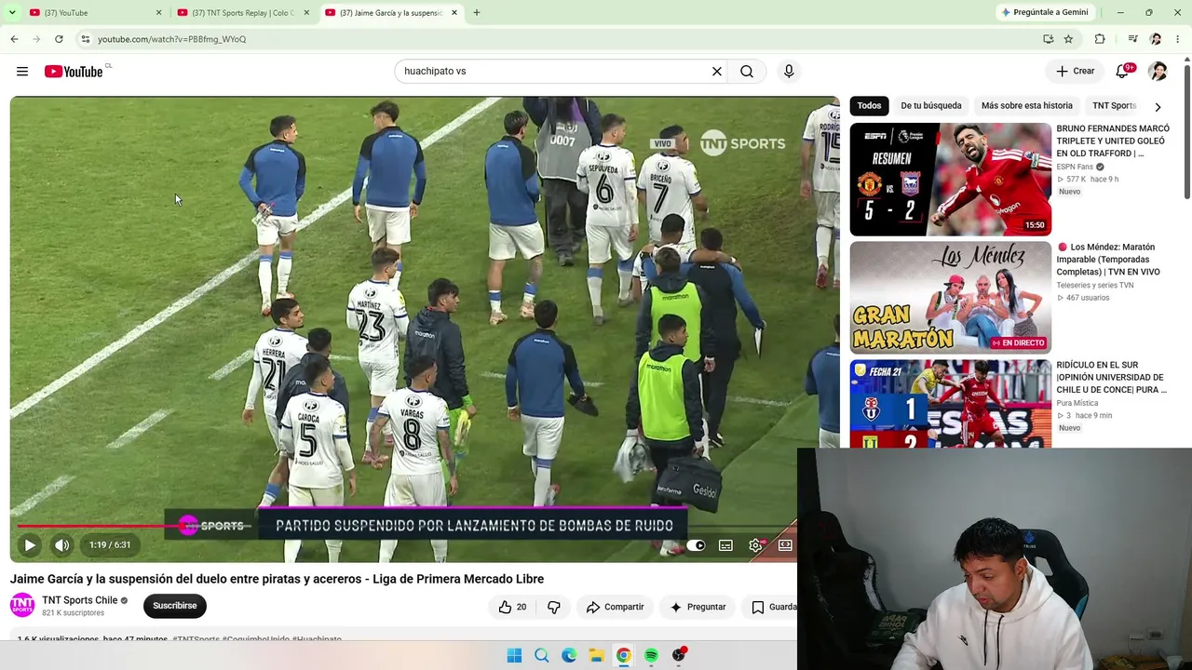Image resolution: width=1192 pixels, height=670 pixels.
Task: Dislike the video
Action: coord(554,607)
